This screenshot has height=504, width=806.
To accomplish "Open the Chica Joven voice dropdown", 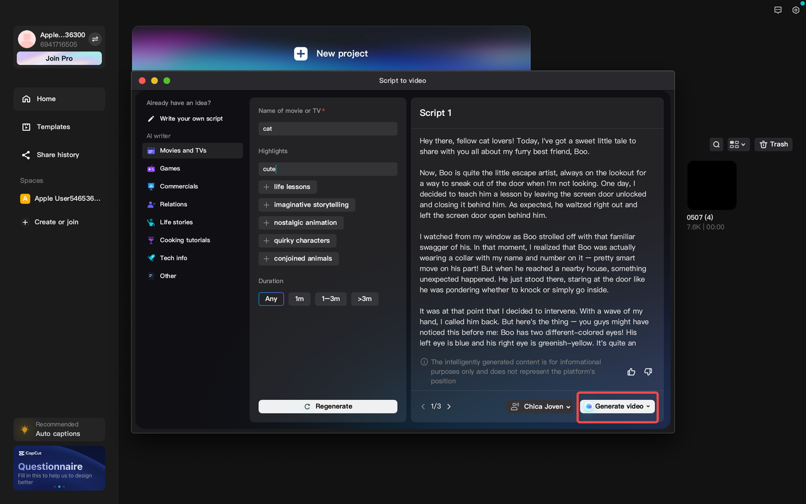I will pyautogui.click(x=542, y=406).
